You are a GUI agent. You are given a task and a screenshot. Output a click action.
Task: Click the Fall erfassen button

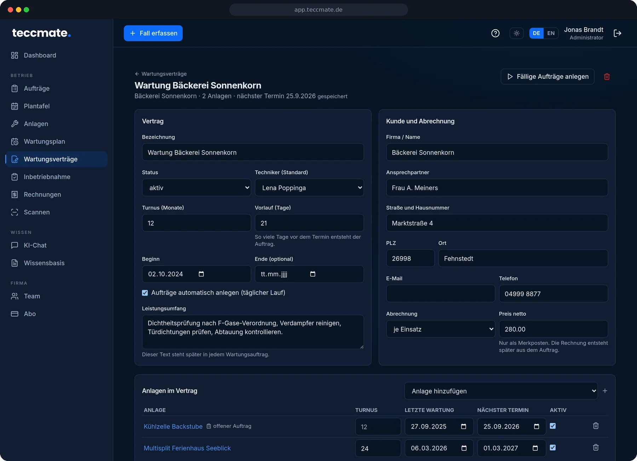pyautogui.click(x=153, y=33)
